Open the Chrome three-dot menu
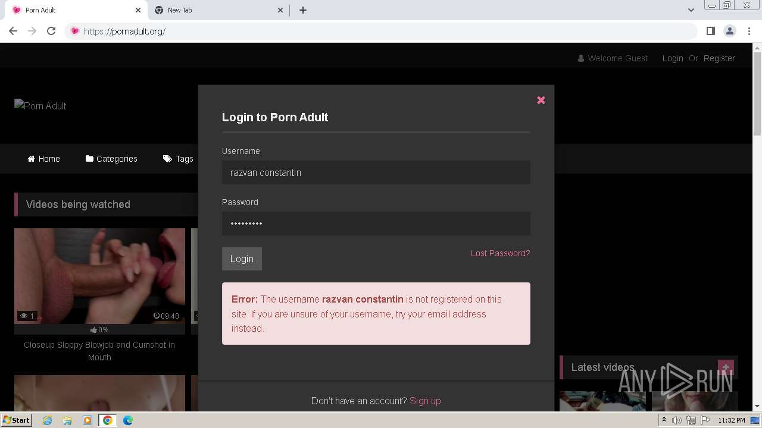Screen dimensions: 762x428 click(749, 31)
